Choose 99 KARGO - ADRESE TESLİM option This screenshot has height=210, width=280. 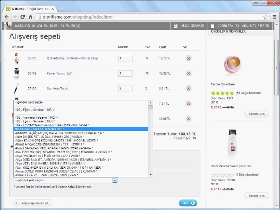coord(81,129)
